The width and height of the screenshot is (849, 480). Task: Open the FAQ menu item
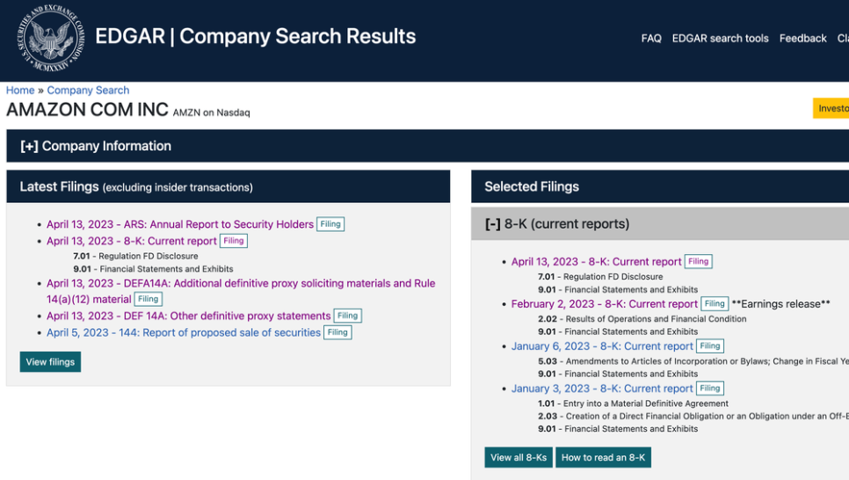tap(651, 39)
